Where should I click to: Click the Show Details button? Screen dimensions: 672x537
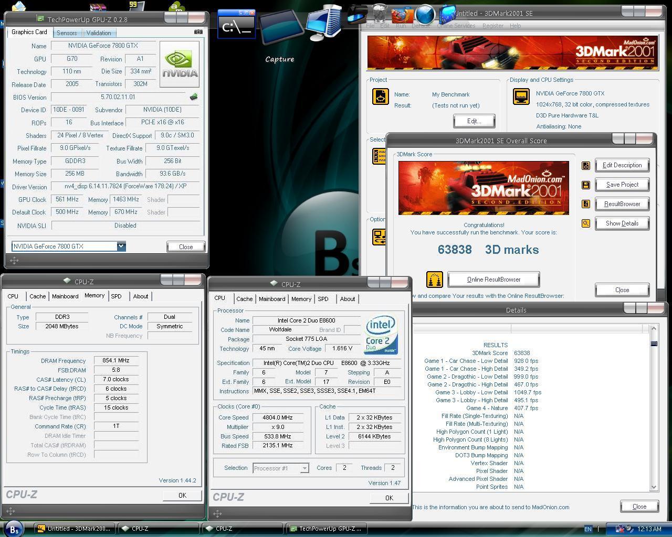622,223
